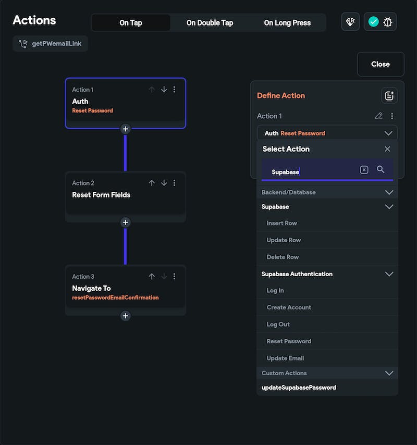
Task: Add action below Reset Form Fields
Action: 126,222
